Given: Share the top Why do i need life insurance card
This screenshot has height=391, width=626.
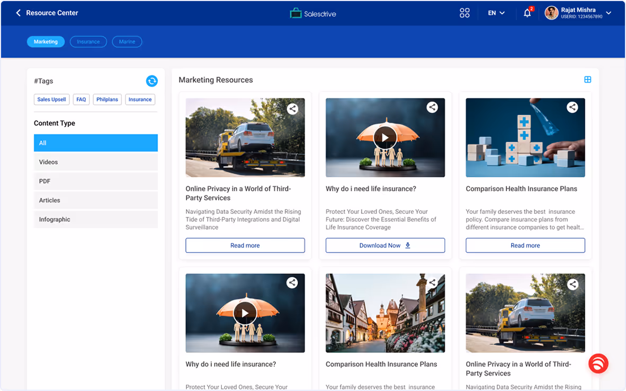Looking at the screenshot, I should [432, 107].
